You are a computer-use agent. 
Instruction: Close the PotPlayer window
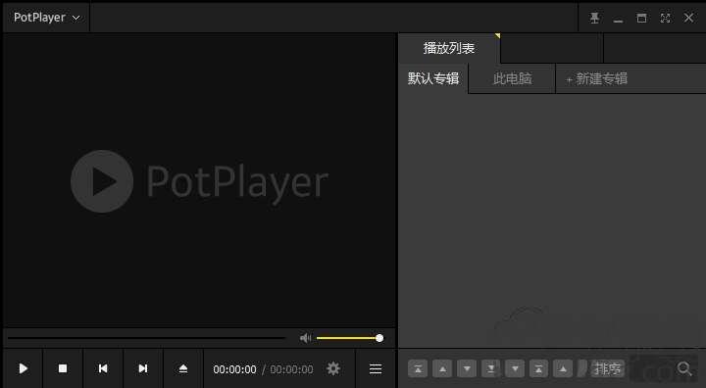coord(688,18)
